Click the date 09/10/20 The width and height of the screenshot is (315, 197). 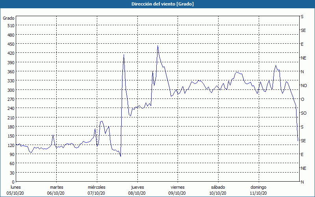(177, 193)
